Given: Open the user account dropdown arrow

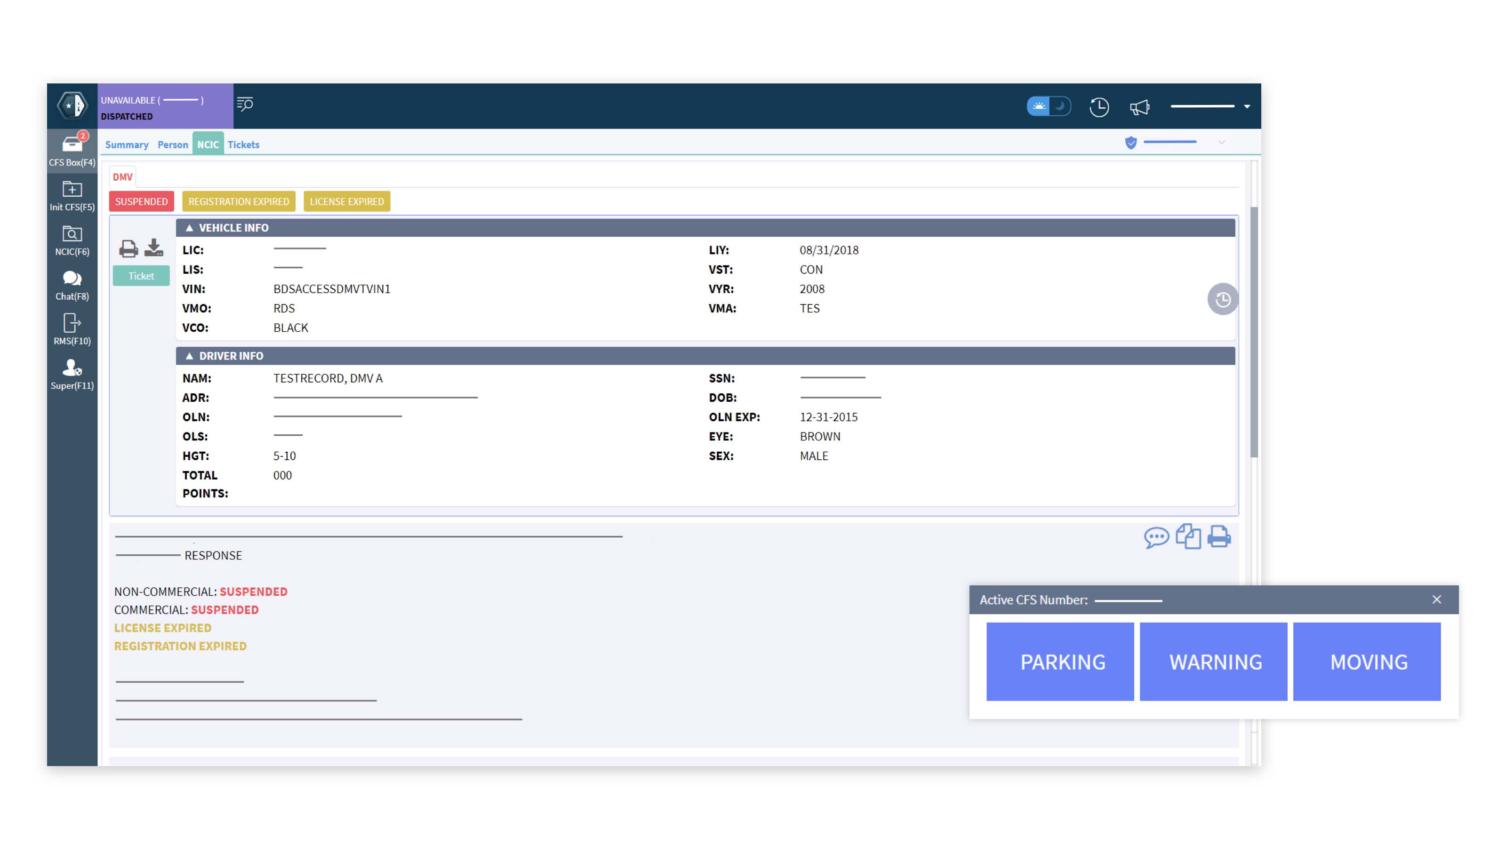Looking at the screenshot, I should [1247, 107].
